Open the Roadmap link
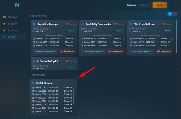 (x=131, y=5)
